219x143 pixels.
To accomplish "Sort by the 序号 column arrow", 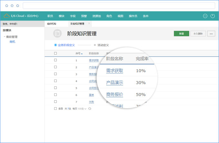I will tap(82, 53).
